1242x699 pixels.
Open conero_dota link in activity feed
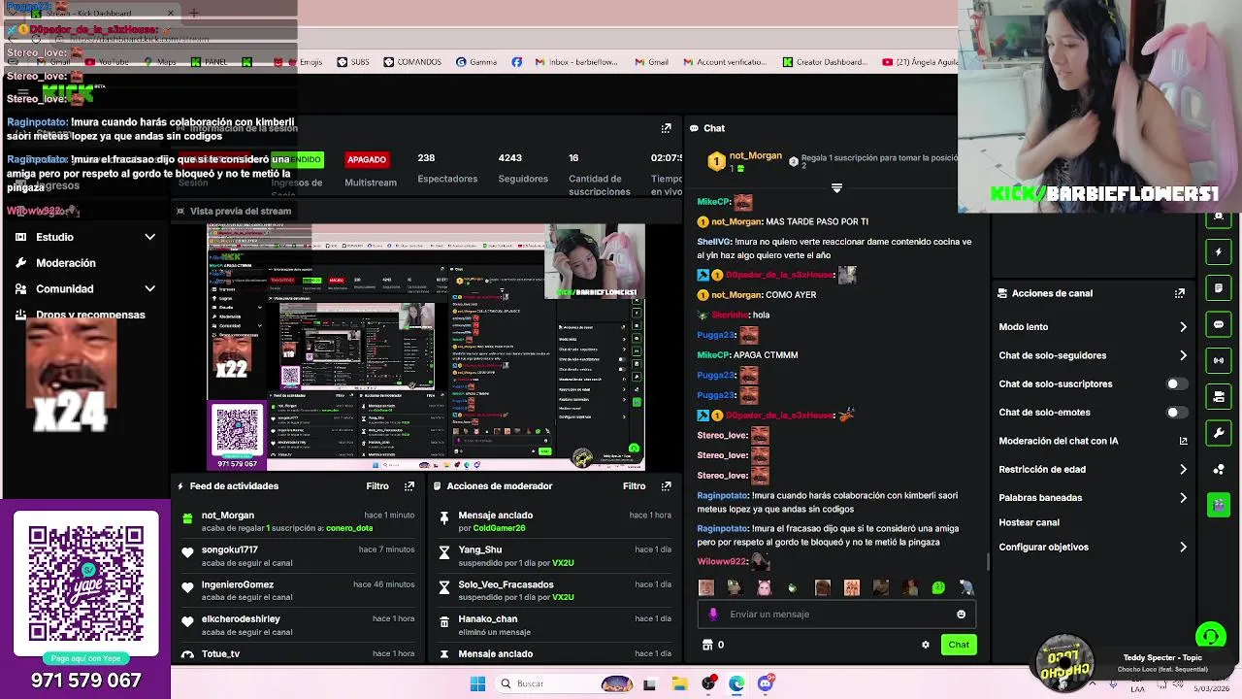pyautogui.click(x=349, y=528)
